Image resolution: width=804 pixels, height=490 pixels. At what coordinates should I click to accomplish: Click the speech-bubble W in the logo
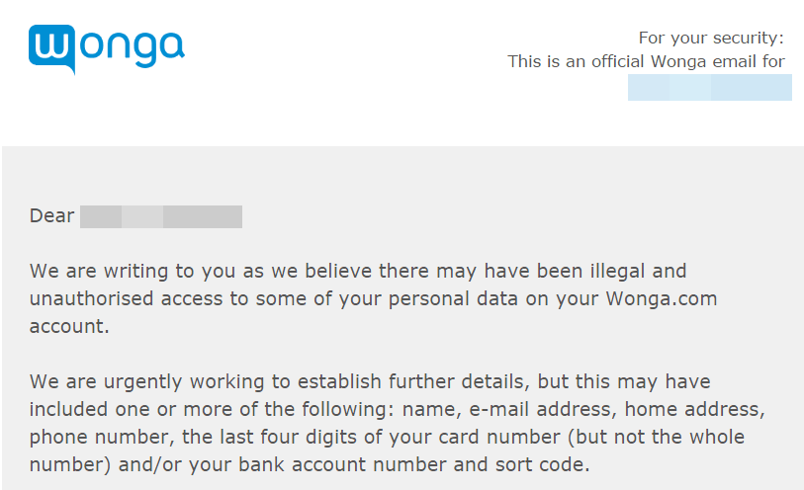[51, 49]
